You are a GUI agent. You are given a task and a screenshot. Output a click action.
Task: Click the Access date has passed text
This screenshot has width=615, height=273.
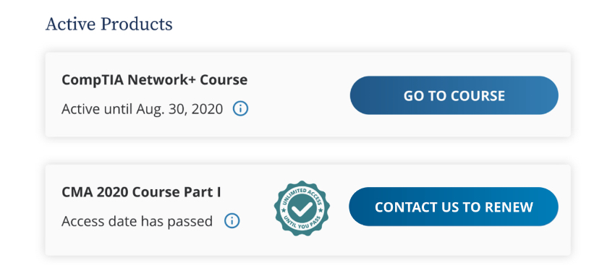tap(137, 221)
